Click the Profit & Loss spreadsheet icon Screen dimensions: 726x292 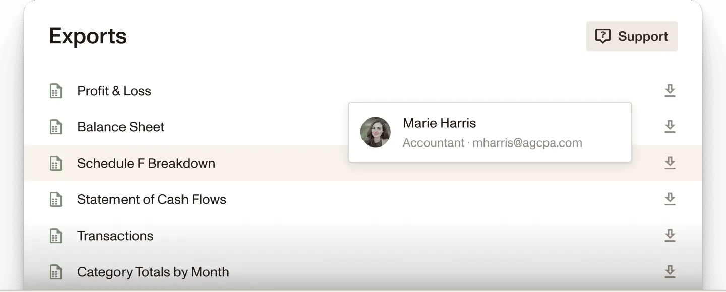[x=56, y=91]
